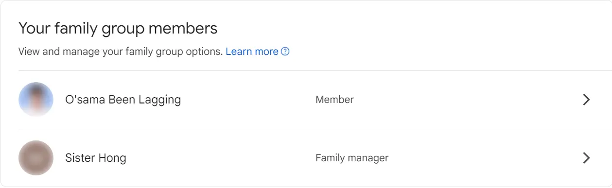Open the Learn more link
This screenshot has height=188, width=612.
click(252, 51)
